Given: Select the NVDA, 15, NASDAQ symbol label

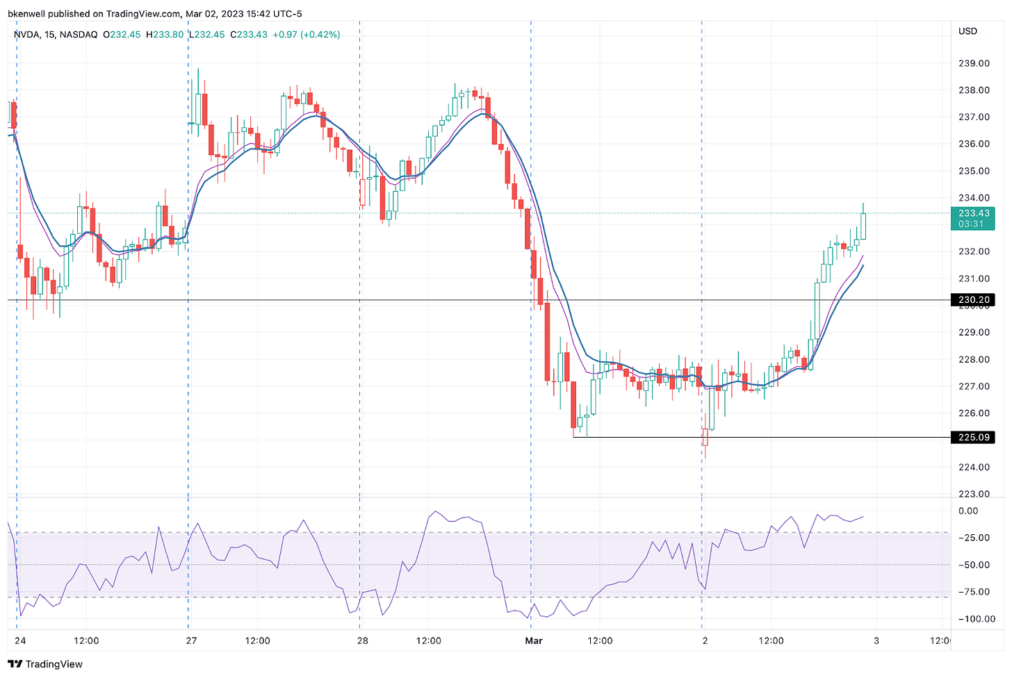Looking at the screenshot, I should pyautogui.click(x=56, y=34).
